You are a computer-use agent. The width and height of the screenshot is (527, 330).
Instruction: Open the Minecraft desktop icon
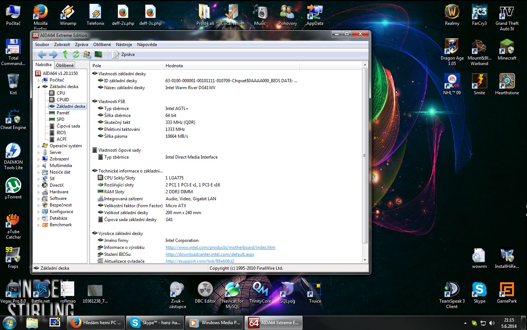(x=507, y=50)
